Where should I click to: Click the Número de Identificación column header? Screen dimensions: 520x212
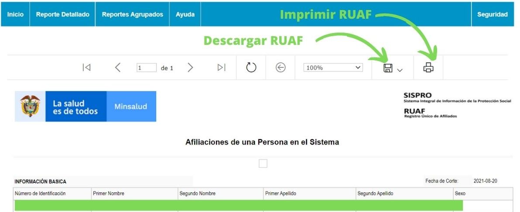coord(40,194)
